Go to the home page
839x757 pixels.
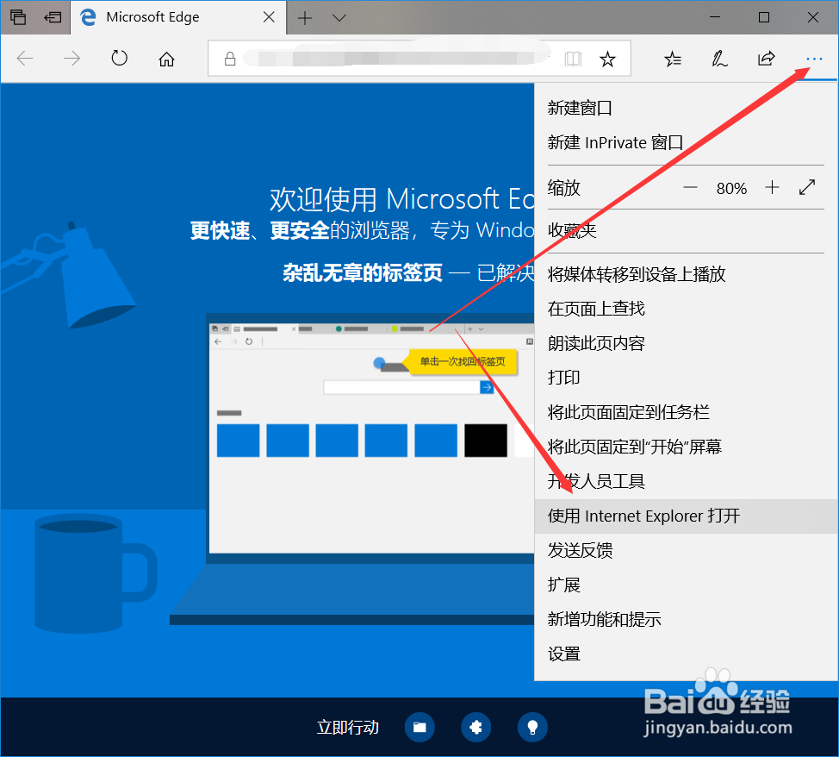(x=166, y=59)
